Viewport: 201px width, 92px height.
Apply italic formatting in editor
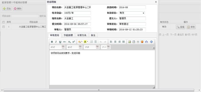[x=56, y=42]
